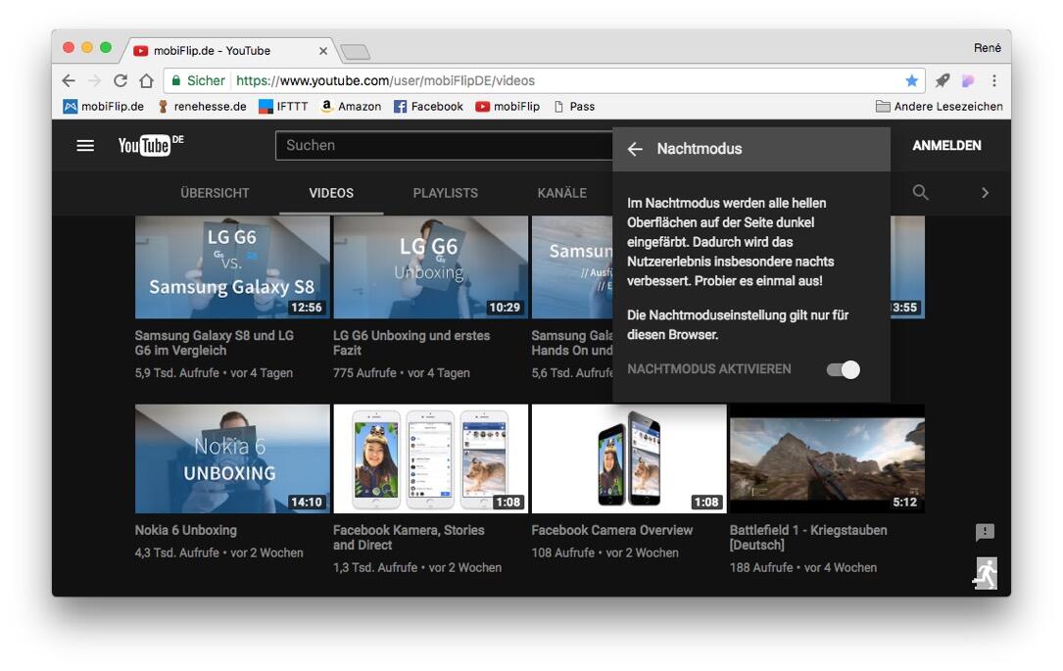Open the Kanäle tab
Viewport: 1063px width, 671px height.
(x=561, y=193)
